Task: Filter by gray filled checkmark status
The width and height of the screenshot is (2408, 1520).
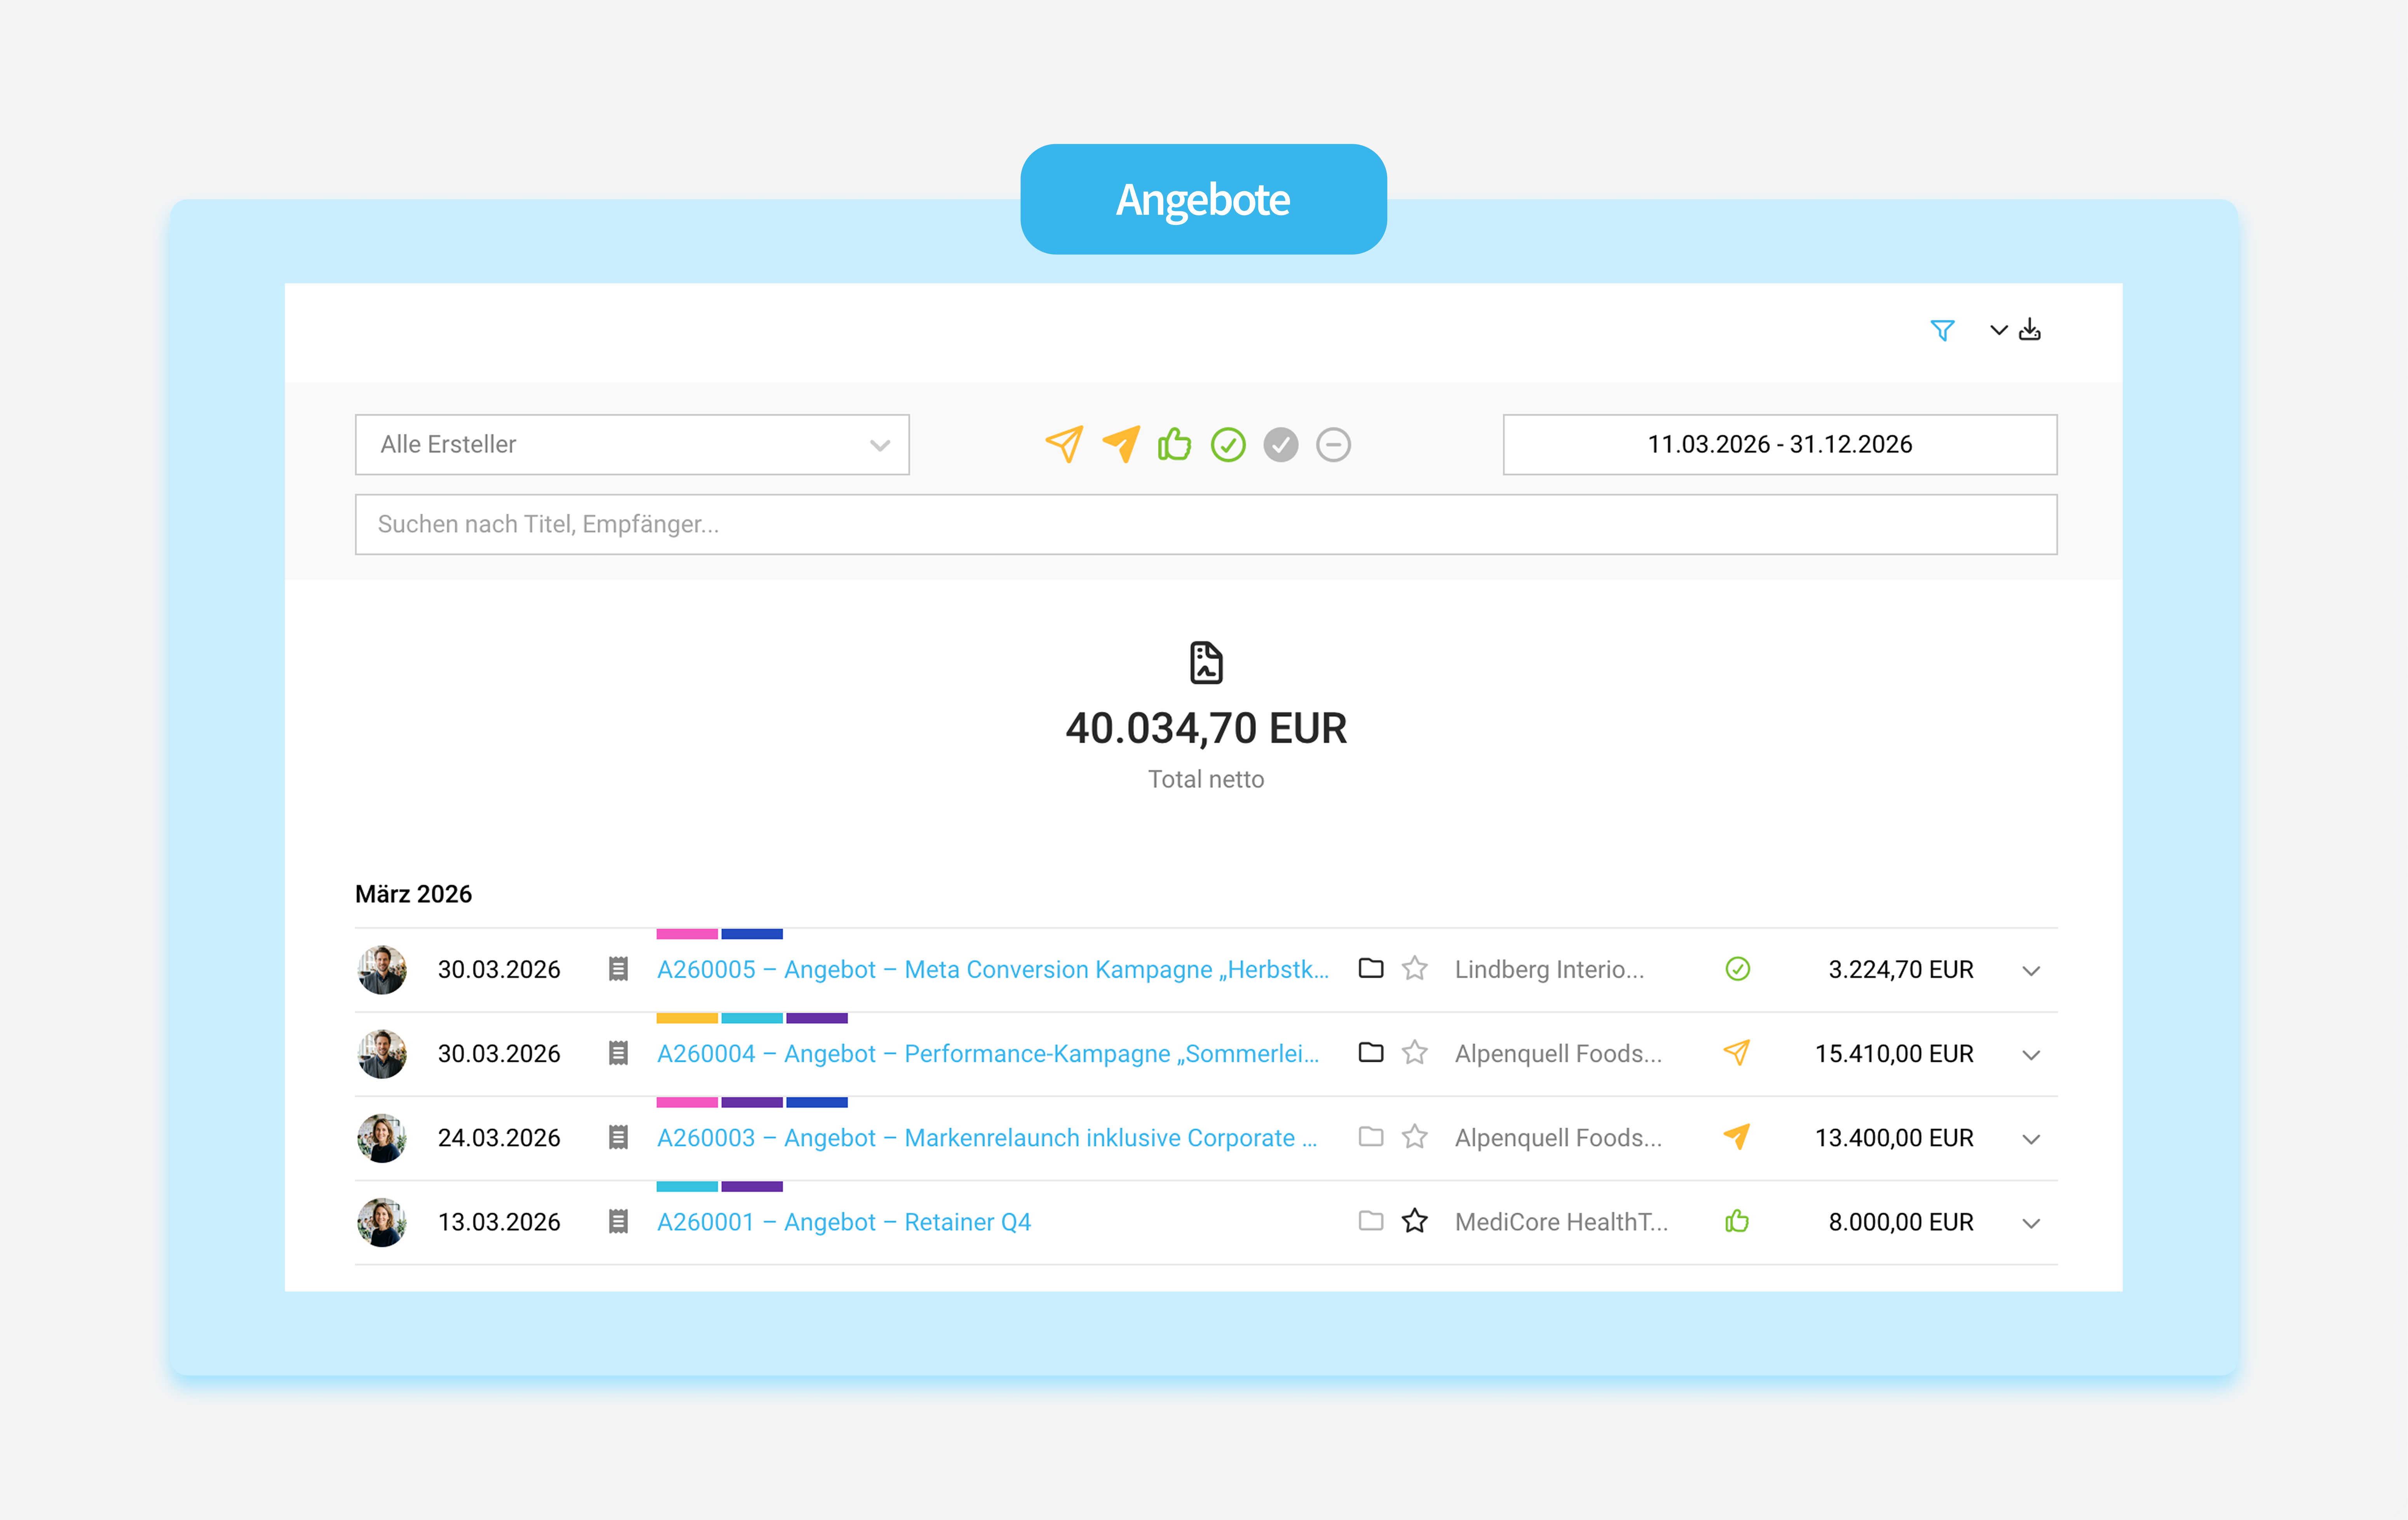Action: (1281, 445)
